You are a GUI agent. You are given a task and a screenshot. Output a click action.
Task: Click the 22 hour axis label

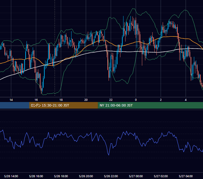click(x=111, y=100)
